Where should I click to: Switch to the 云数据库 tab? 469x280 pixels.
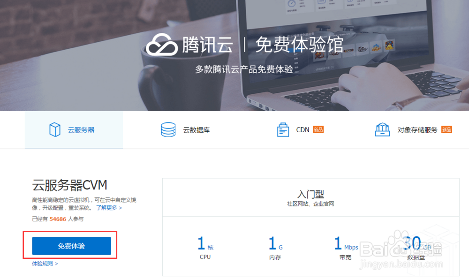pyautogui.click(x=196, y=130)
